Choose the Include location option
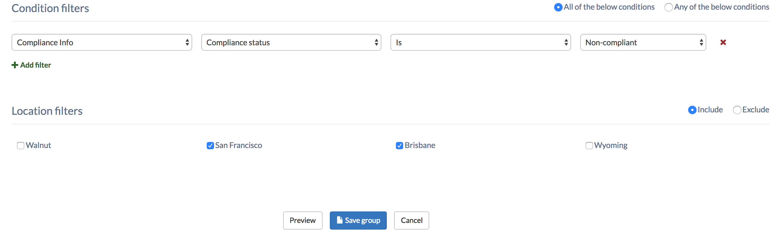This screenshot has height=232, width=773. 692,110
